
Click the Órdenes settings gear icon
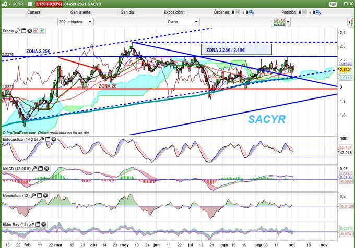(252, 12)
